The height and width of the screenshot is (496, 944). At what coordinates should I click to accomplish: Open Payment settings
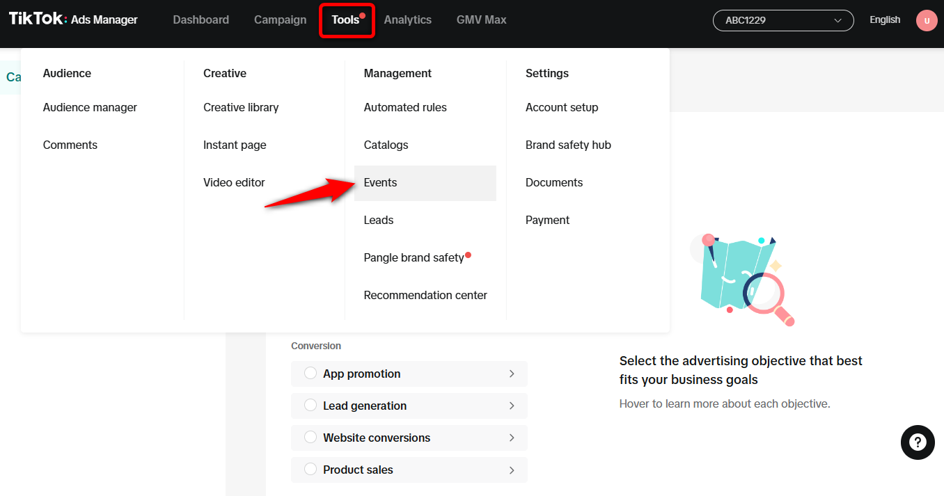(x=547, y=220)
